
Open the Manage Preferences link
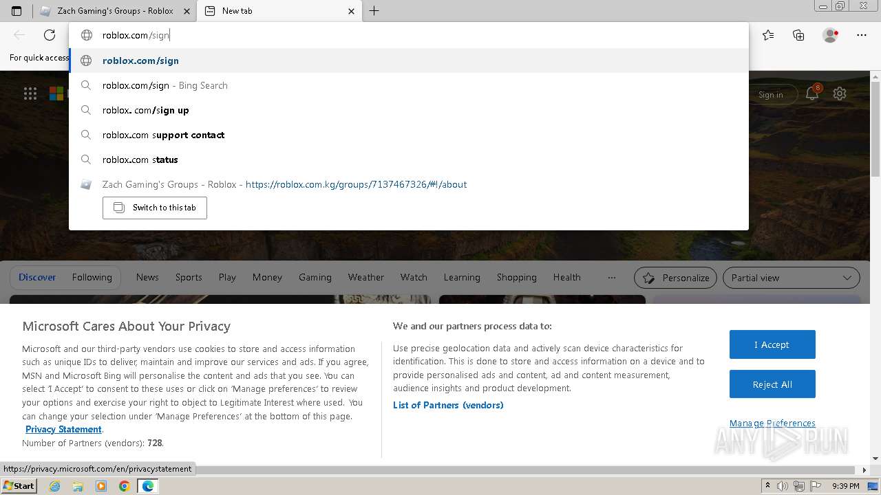(772, 423)
